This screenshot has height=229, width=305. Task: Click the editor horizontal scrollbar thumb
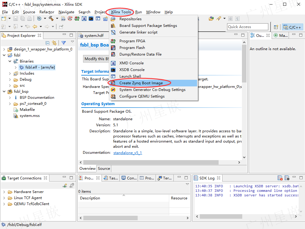tap(151, 162)
